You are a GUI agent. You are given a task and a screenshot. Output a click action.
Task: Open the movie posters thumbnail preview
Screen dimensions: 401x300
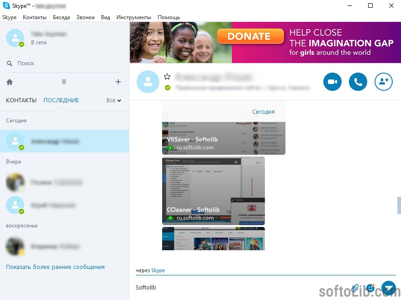pyautogui.click(x=213, y=238)
